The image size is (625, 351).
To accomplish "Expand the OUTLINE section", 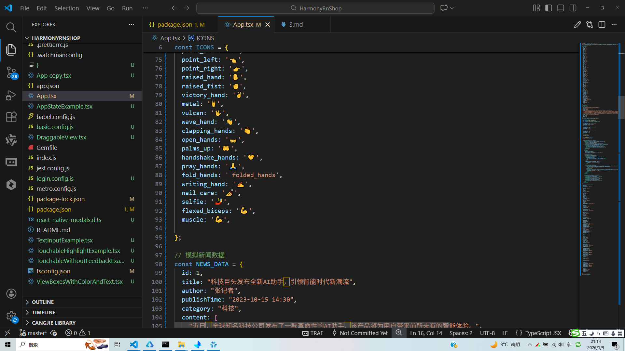I will [x=43, y=302].
